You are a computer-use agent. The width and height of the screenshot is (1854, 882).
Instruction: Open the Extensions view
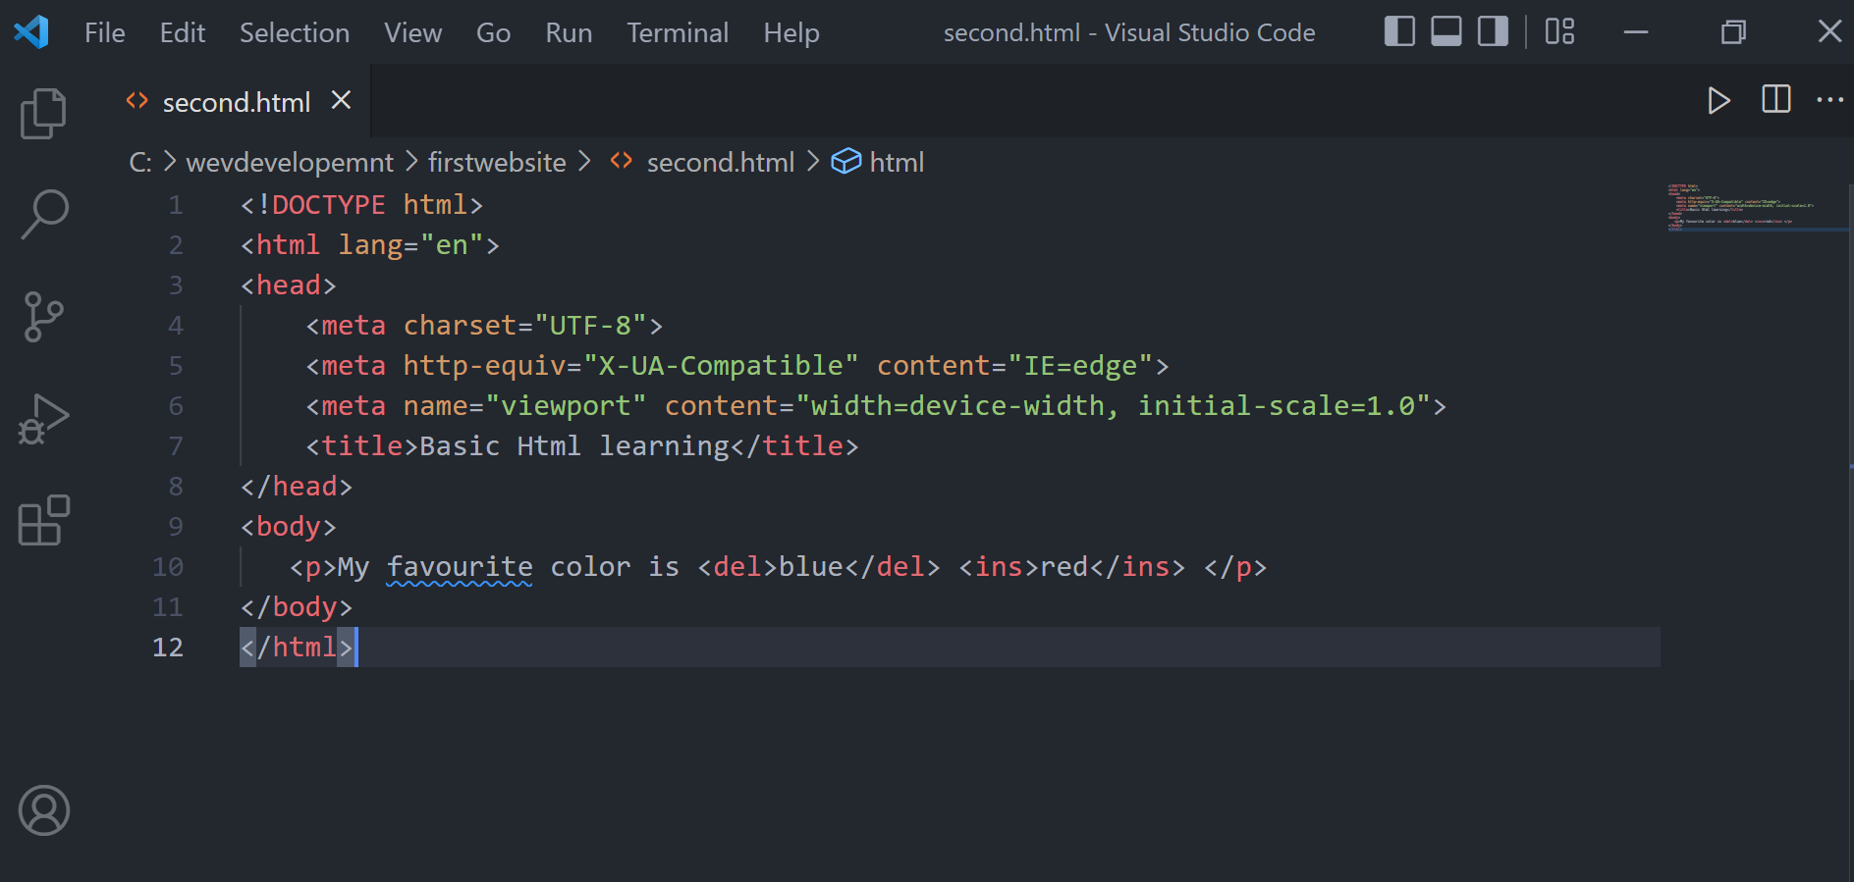43,520
